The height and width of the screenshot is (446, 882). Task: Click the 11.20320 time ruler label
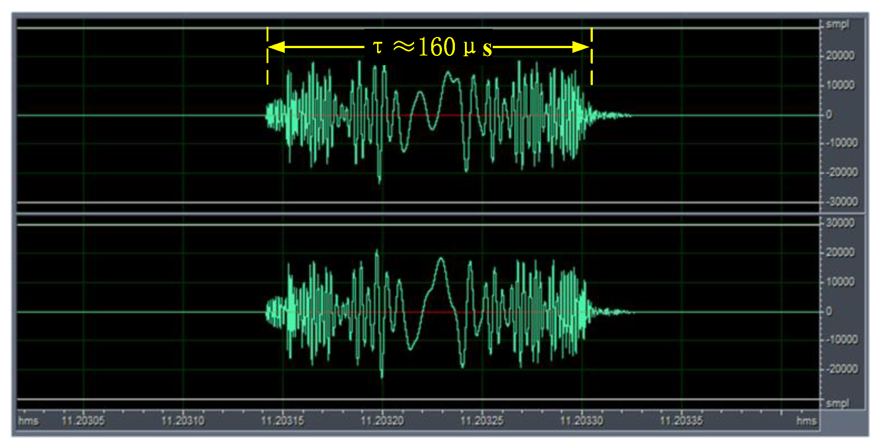pyautogui.click(x=382, y=420)
